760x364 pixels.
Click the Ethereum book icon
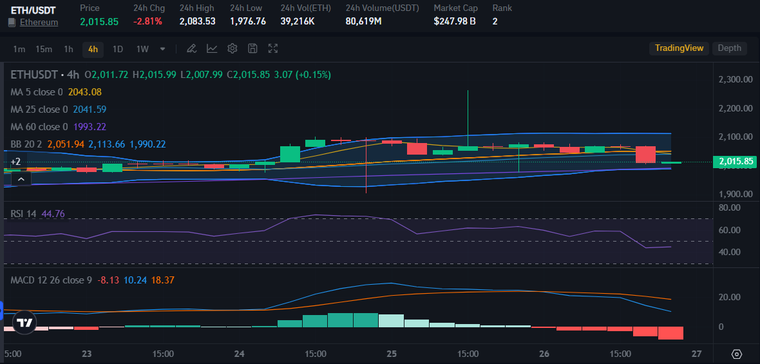coord(12,23)
